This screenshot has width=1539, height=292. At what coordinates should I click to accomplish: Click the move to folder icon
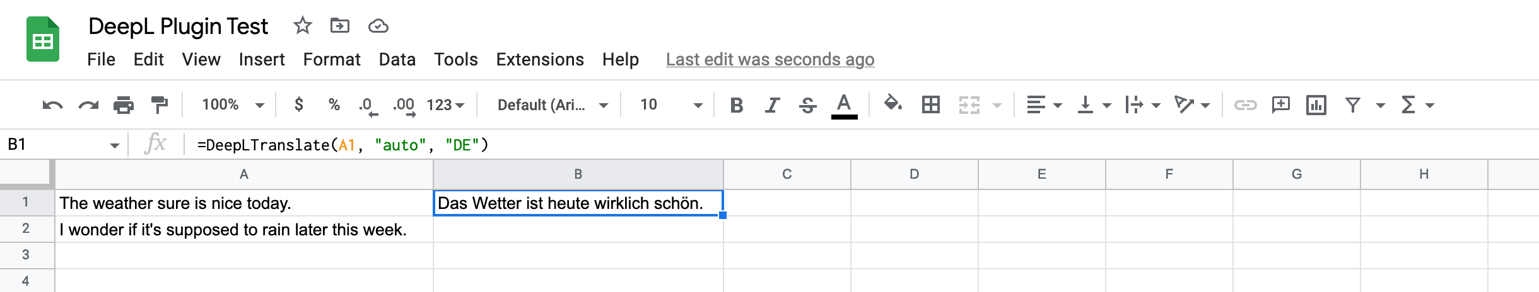point(339,26)
